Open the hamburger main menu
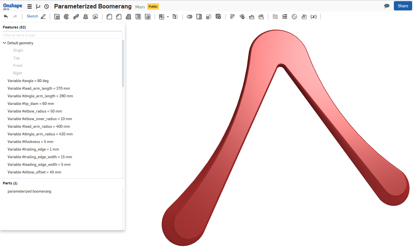Viewport: 413px width, 249px height. point(30,6)
